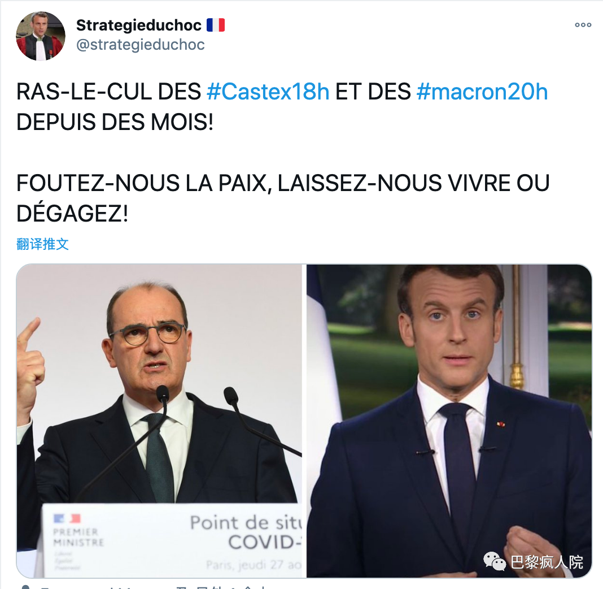This screenshot has width=603, height=589.
Task: Open the #Castex18h hashtag
Action: click(x=268, y=92)
